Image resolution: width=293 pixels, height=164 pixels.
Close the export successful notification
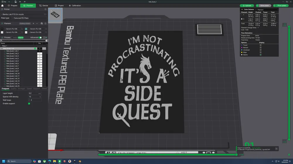point(276,149)
